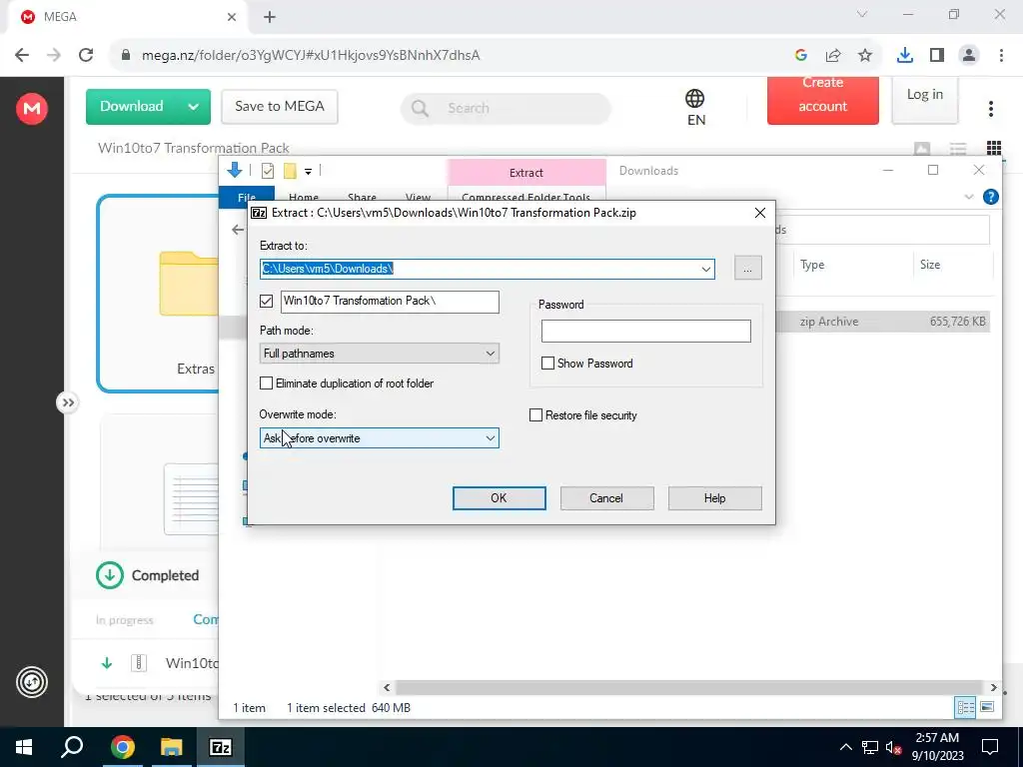Click Explorer new folder quick icon

pos(290,171)
